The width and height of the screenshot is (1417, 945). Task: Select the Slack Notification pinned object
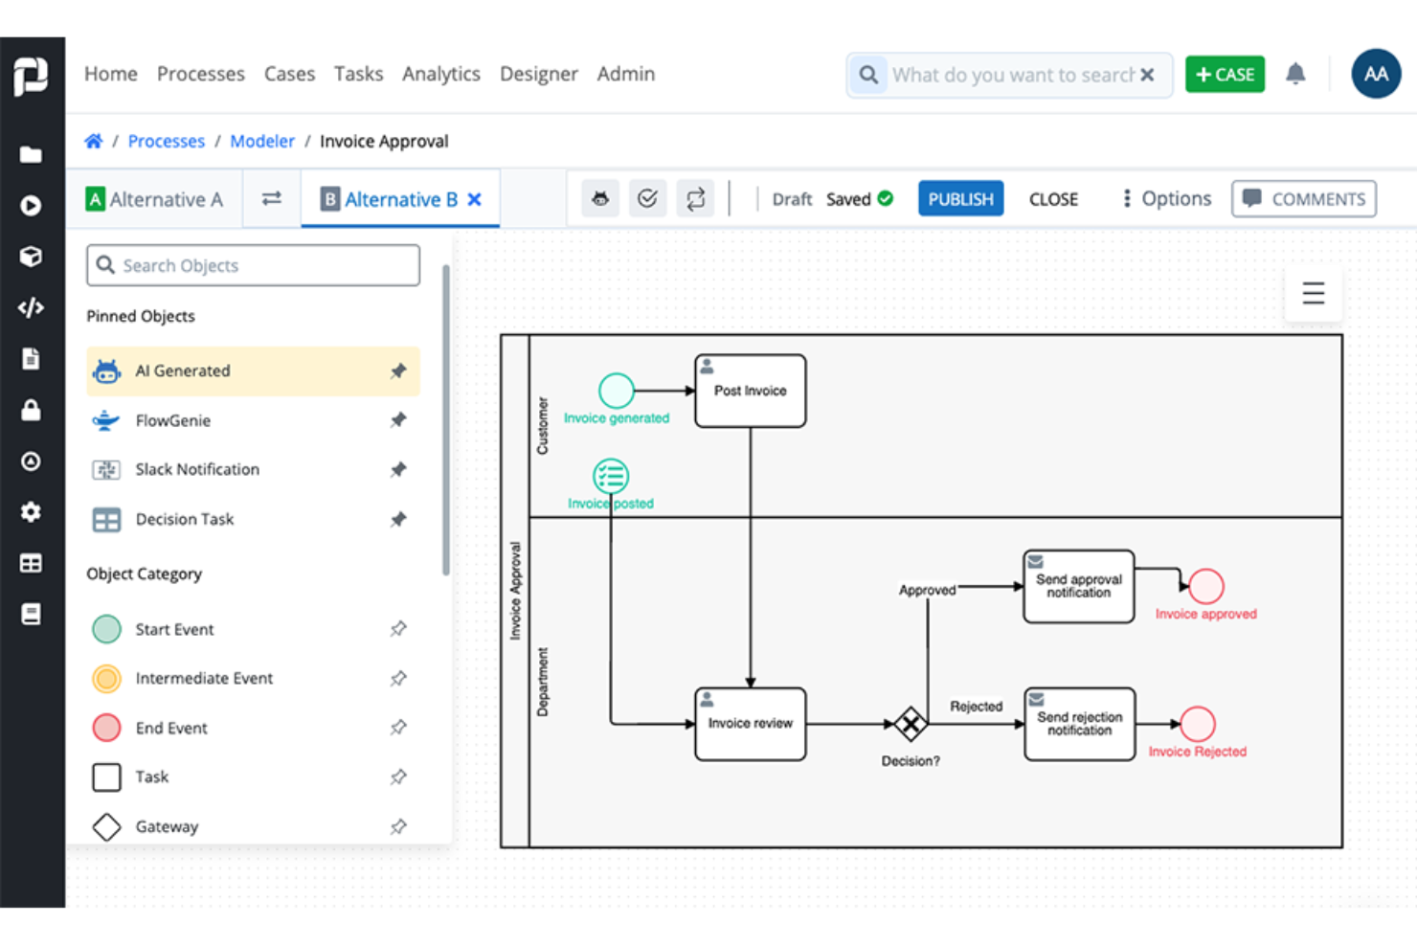[x=197, y=469]
